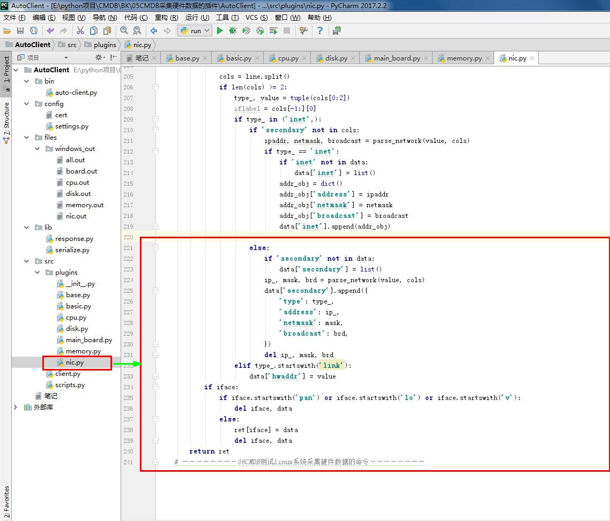Open Help with question mark icon
Screen dimensions: 610x521
click(320, 31)
